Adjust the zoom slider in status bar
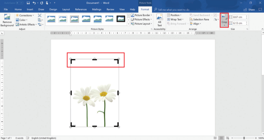 tap(244, 138)
